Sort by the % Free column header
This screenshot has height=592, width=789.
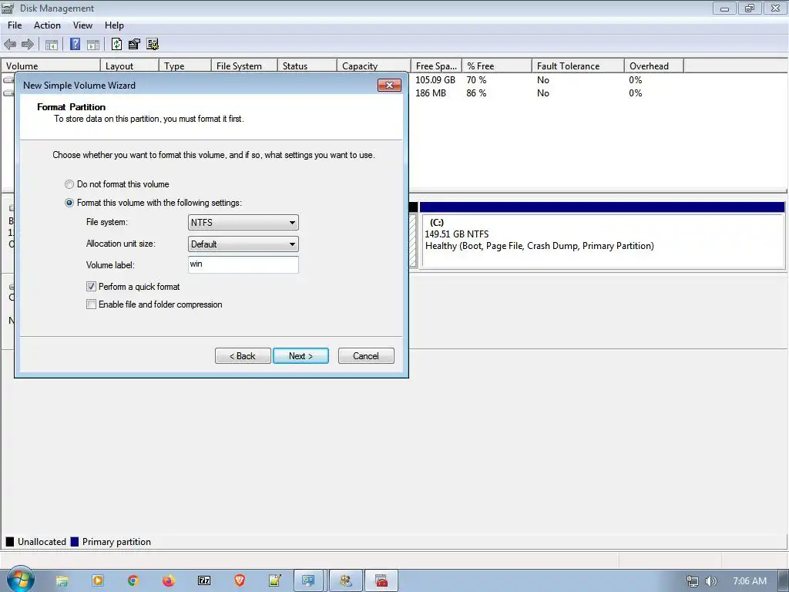(497, 66)
